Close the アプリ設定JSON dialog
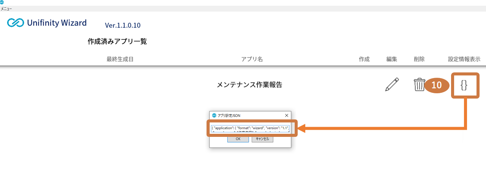 coord(286,115)
